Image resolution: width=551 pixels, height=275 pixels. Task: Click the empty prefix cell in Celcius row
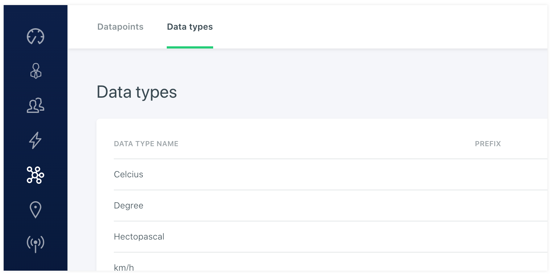tap(488, 174)
